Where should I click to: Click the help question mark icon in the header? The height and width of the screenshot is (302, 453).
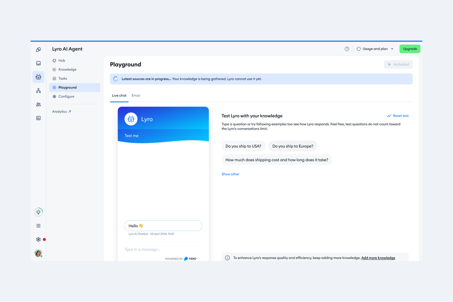347,49
